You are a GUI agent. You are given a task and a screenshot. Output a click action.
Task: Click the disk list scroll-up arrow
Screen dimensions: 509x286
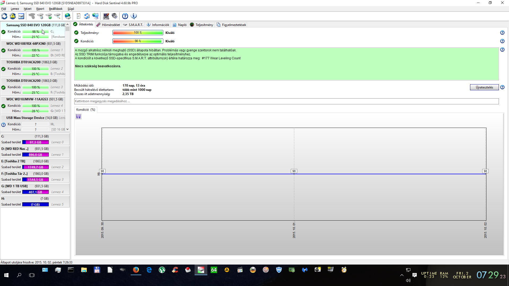tap(68, 25)
